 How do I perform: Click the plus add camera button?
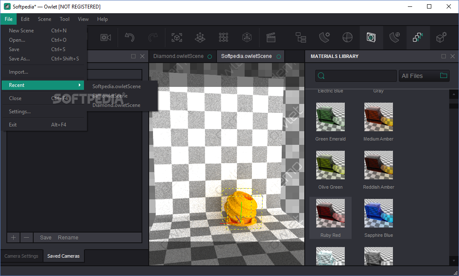14,237
